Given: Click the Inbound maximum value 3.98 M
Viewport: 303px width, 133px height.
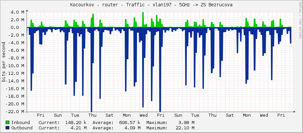Looking at the screenshot, I should point(186,122).
